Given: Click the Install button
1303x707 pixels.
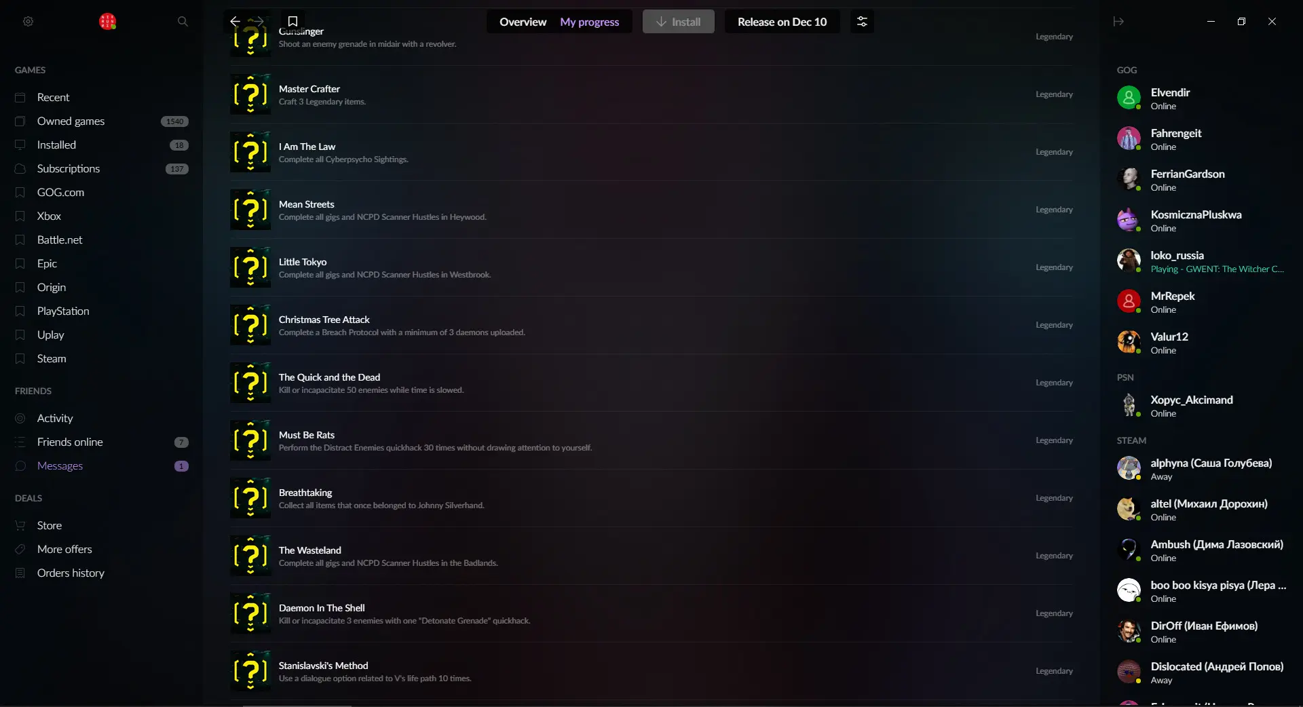Looking at the screenshot, I should [x=679, y=22].
